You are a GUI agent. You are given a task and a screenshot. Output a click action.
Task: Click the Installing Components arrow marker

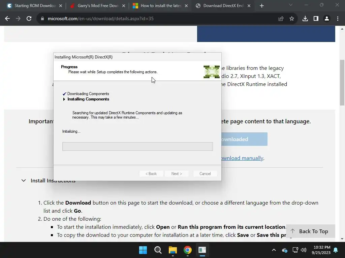point(64,99)
